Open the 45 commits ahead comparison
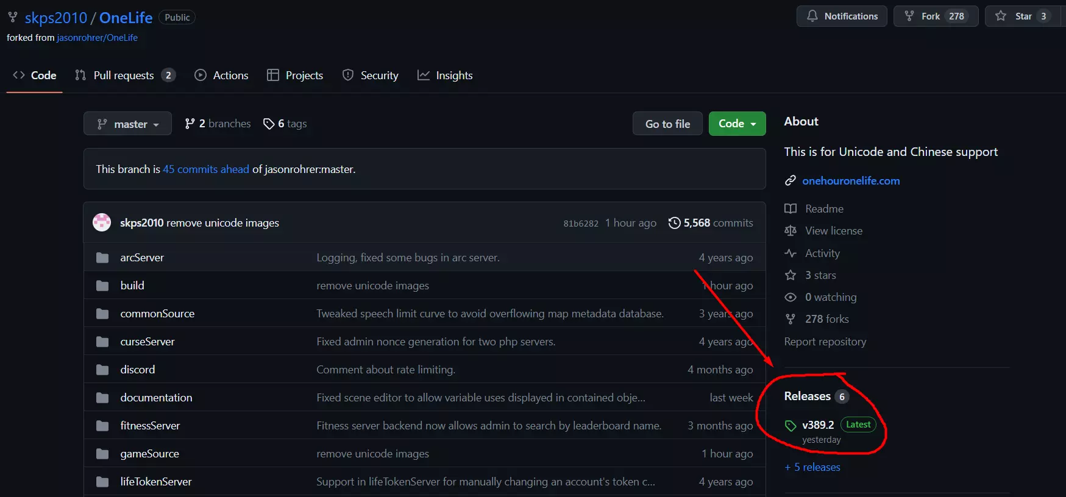 tap(206, 169)
